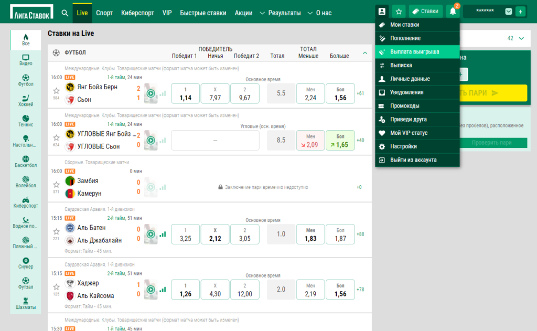Play video stream for Аль Батен match

click(151, 234)
